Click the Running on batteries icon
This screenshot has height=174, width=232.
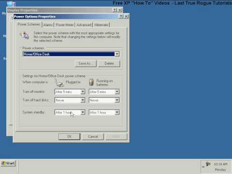point(91,82)
